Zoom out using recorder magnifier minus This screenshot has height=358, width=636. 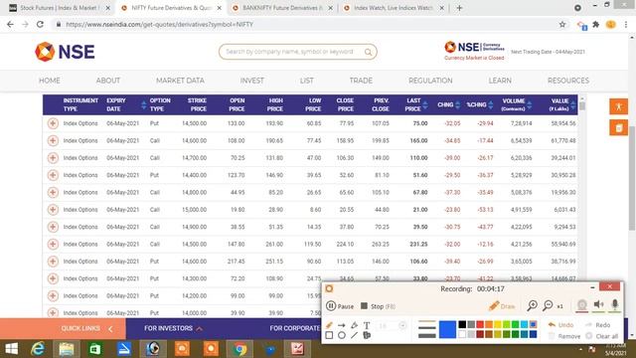click(548, 305)
